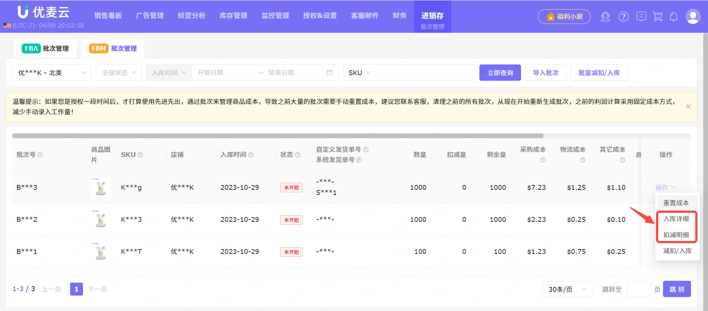
Task: Click the customer service headset icon
Action: (605, 17)
